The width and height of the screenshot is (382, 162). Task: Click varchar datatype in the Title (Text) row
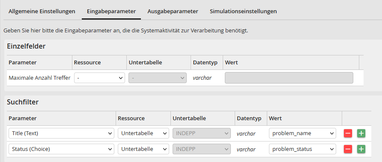click(246, 133)
